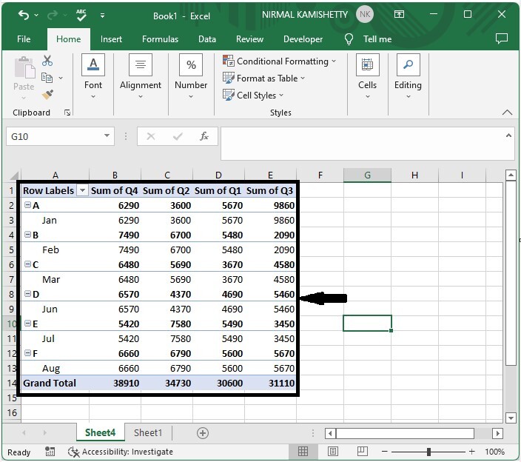521x462 pixels.
Task: Collapse pivot group B
Action: 28,235
